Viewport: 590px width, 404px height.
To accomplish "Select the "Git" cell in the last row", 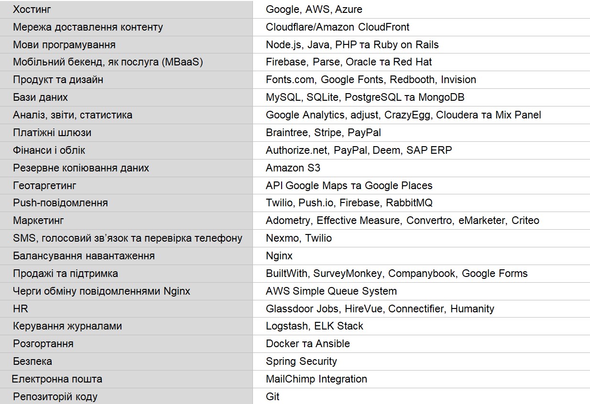I will (273, 397).
